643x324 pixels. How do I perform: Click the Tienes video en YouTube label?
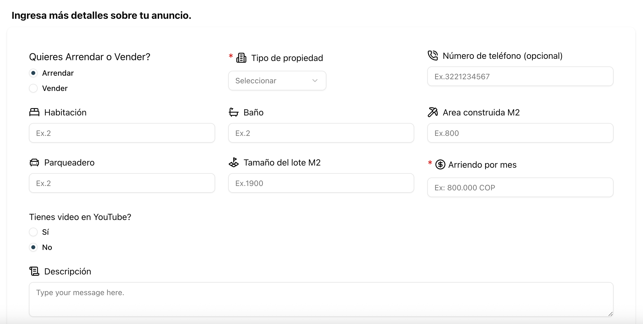(80, 217)
